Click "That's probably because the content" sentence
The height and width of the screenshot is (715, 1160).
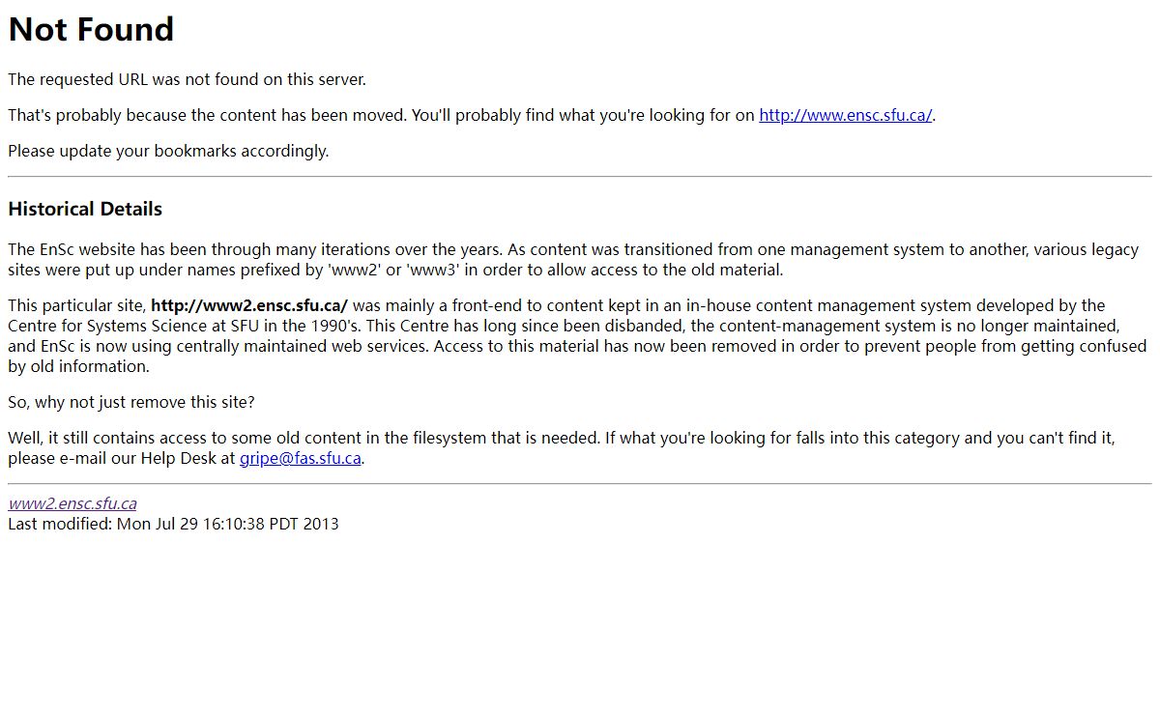tap(472, 115)
